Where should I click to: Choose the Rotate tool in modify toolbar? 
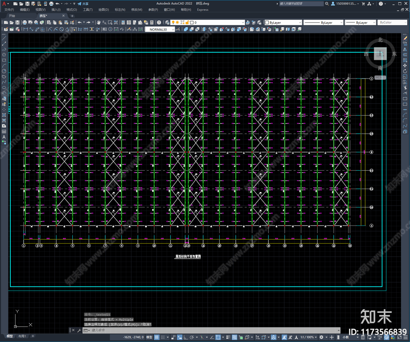(405, 71)
